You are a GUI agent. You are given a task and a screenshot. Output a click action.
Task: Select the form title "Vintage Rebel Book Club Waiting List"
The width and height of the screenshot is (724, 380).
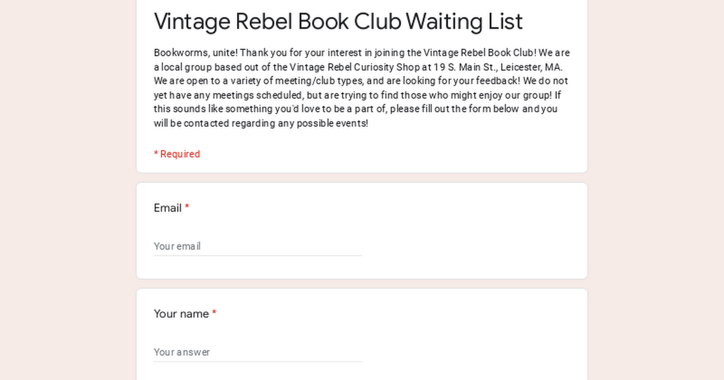click(x=338, y=21)
